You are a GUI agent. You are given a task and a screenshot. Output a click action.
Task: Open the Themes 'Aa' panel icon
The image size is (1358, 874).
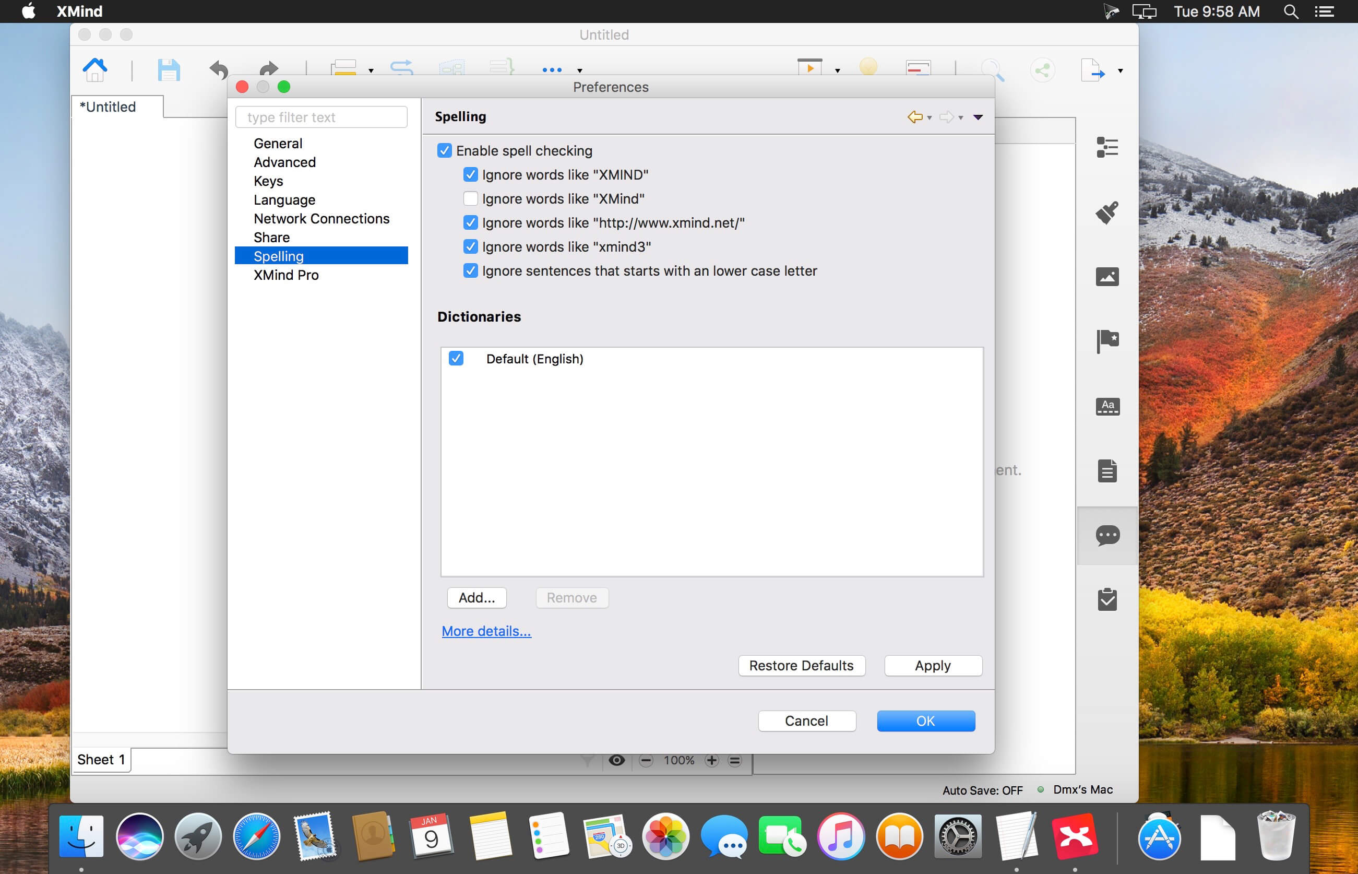[x=1107, y=406]
